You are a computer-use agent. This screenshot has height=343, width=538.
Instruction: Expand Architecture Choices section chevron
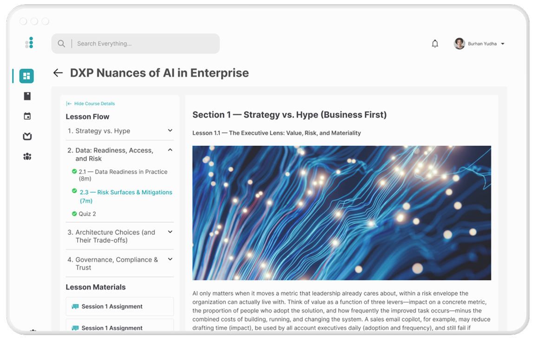[170, 232]
